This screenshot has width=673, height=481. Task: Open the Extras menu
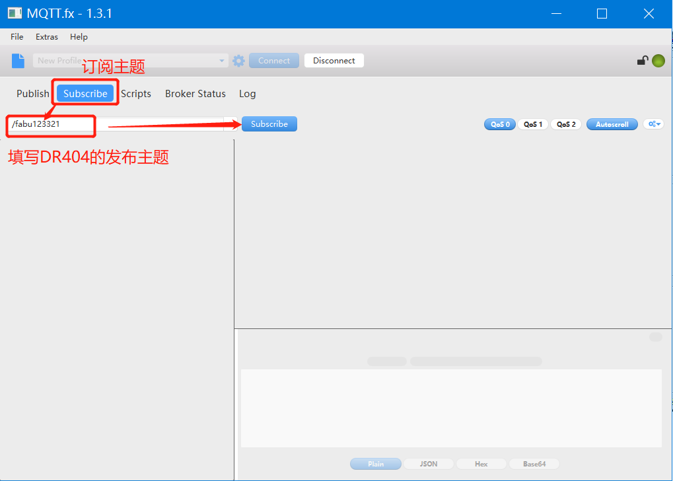pyautogui.click(x=47, y=37)
